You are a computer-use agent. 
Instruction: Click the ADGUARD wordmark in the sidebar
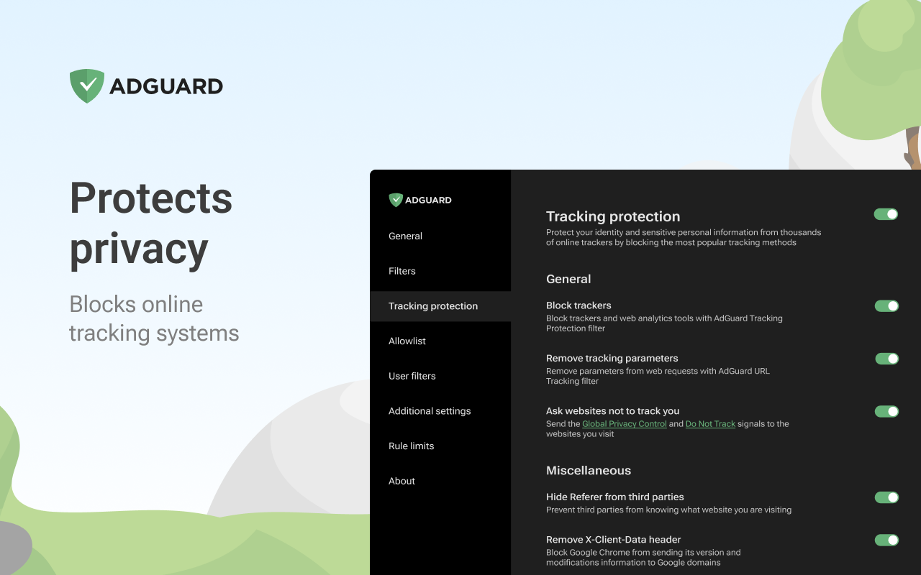click(x=428, y=201)
